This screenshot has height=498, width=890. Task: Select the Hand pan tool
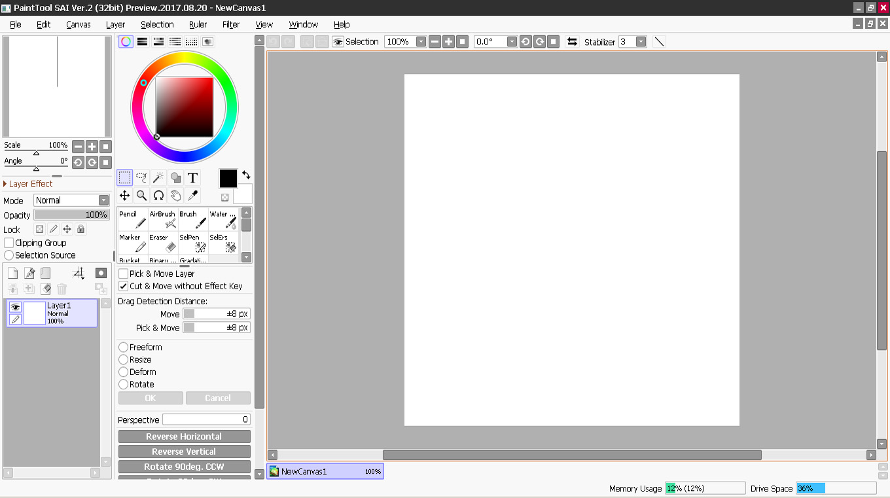(x=175, y=195)
